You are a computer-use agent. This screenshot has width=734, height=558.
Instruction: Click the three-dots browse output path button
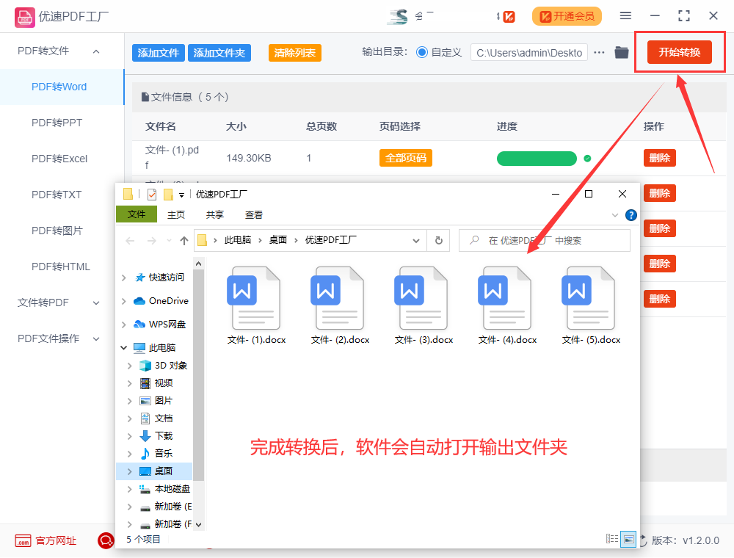[x=599, y=52]
